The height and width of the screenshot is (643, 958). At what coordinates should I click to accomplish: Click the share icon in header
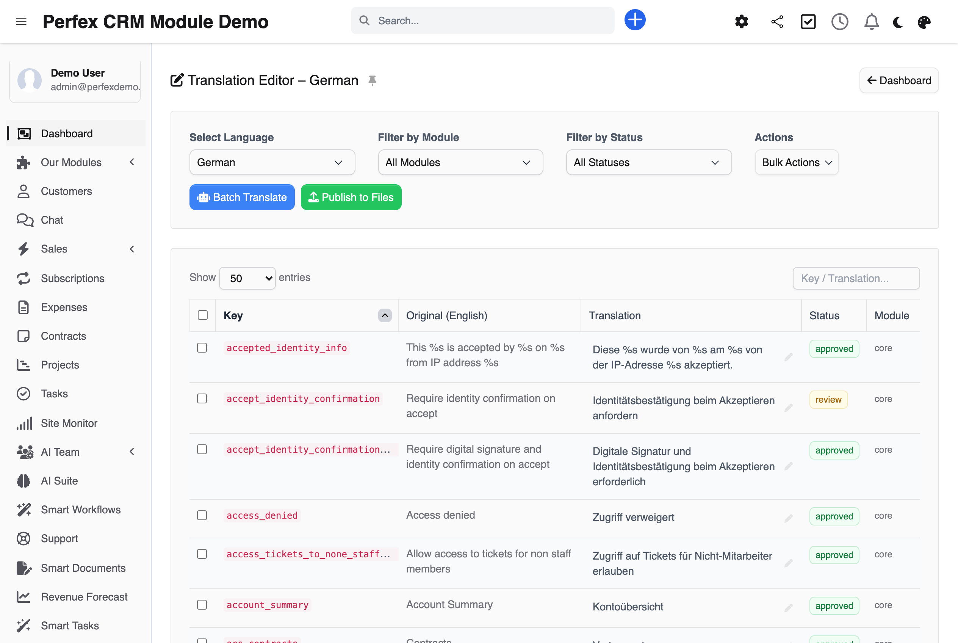(x=777, y=21)
